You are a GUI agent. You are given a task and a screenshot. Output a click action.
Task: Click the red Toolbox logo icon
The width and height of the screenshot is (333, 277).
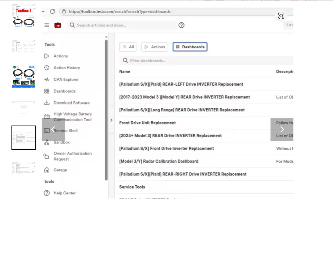click(58, 25)
